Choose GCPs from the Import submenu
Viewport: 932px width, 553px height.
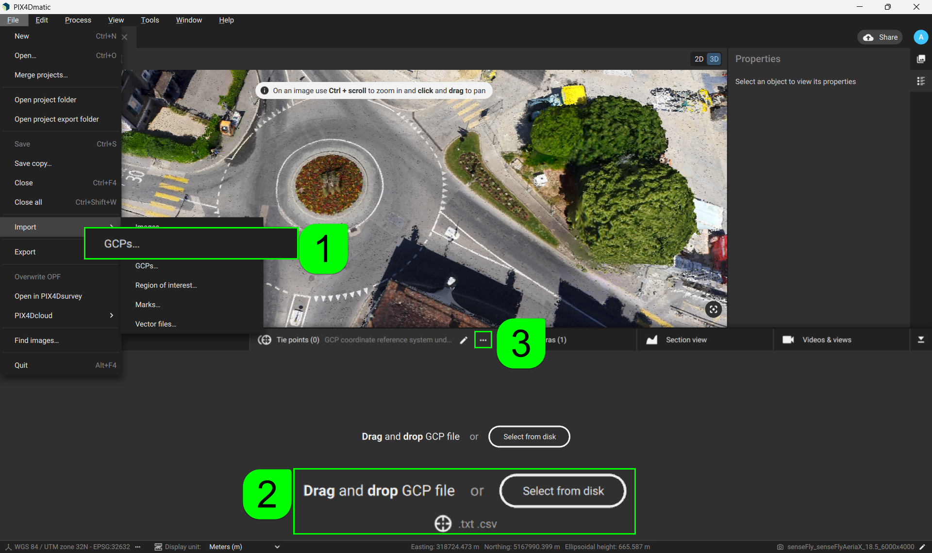point(147,265)
